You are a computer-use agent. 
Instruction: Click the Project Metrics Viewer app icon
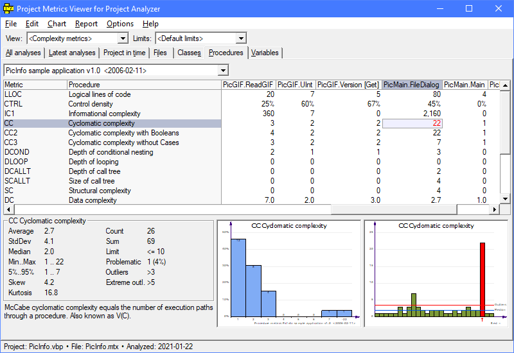tap(8, 9)
